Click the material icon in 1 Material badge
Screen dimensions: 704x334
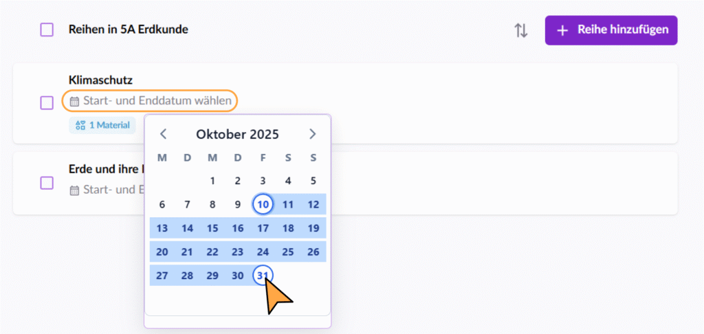point(80,125)
